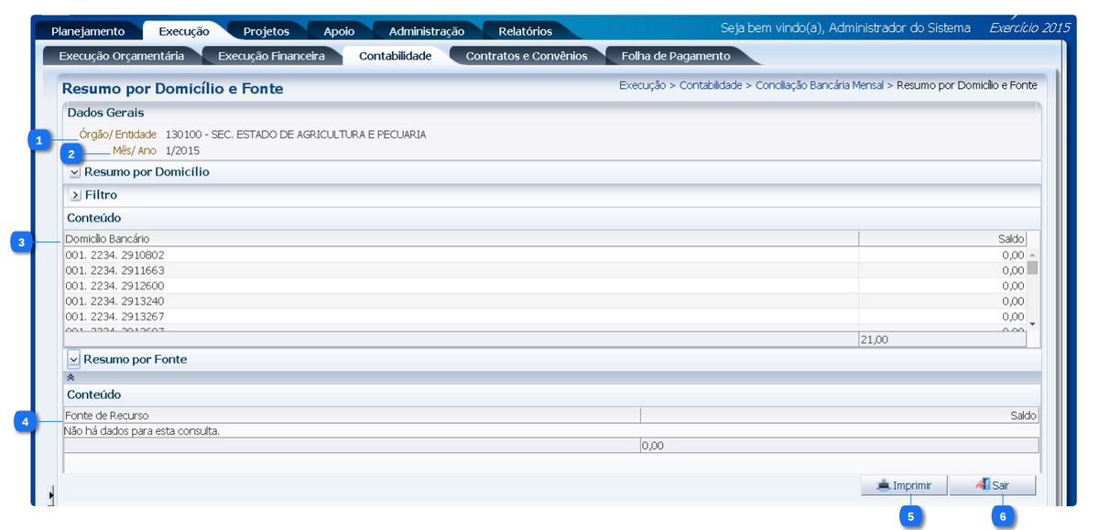Follow the Conciliação Bancária Mensal breadcrumb link

pyautogui.click(x=819, y=85)
